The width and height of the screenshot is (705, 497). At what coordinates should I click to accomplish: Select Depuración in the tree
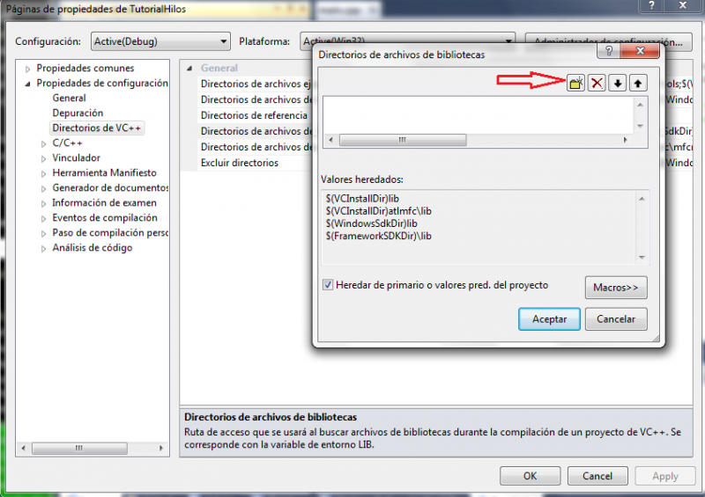click(x=78, y=113)
